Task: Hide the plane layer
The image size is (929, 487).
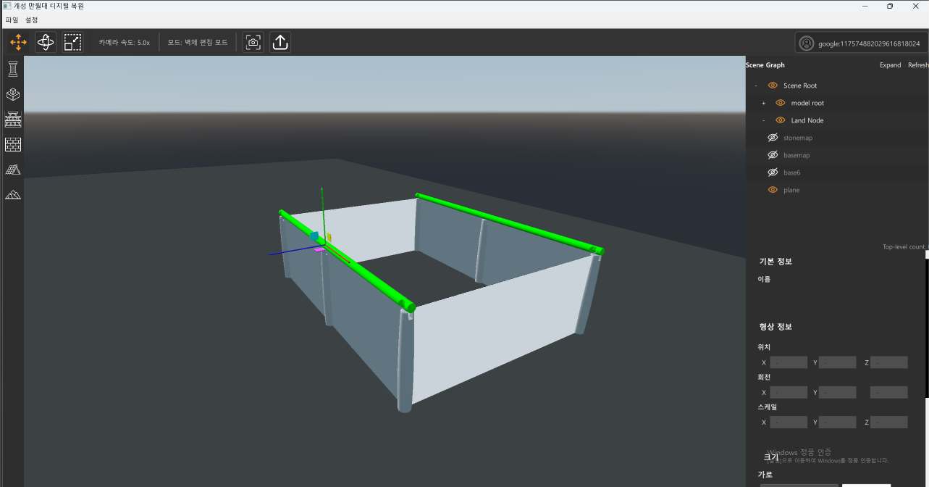Action: click(773, 190)
